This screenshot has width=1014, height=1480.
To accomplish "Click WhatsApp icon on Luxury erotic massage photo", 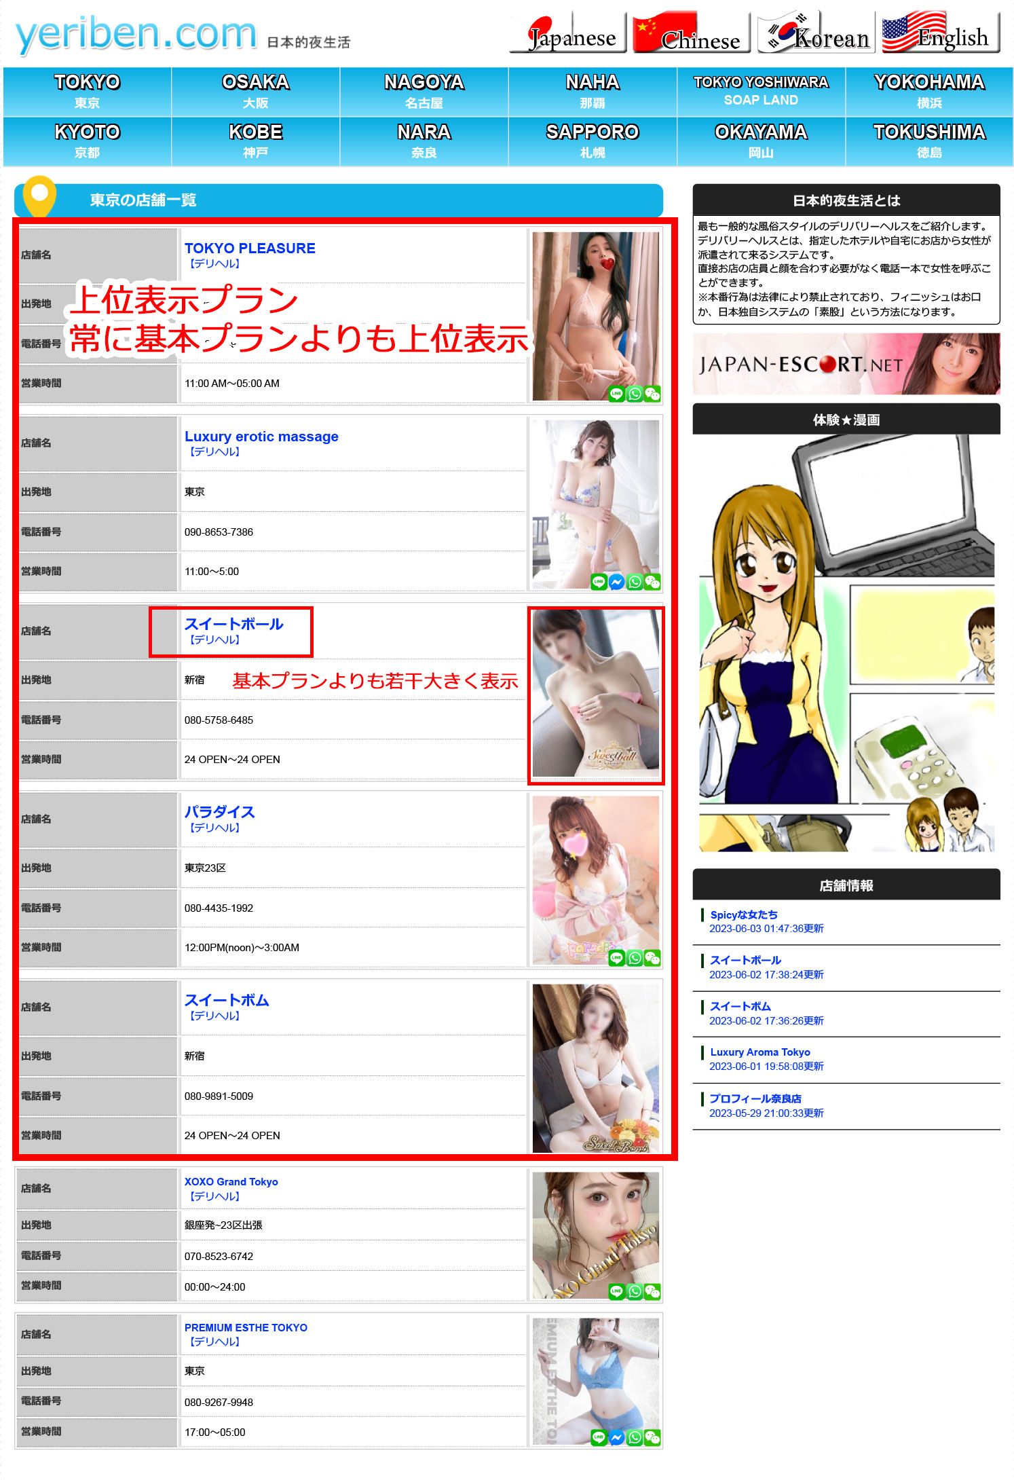I will (635, 582).
